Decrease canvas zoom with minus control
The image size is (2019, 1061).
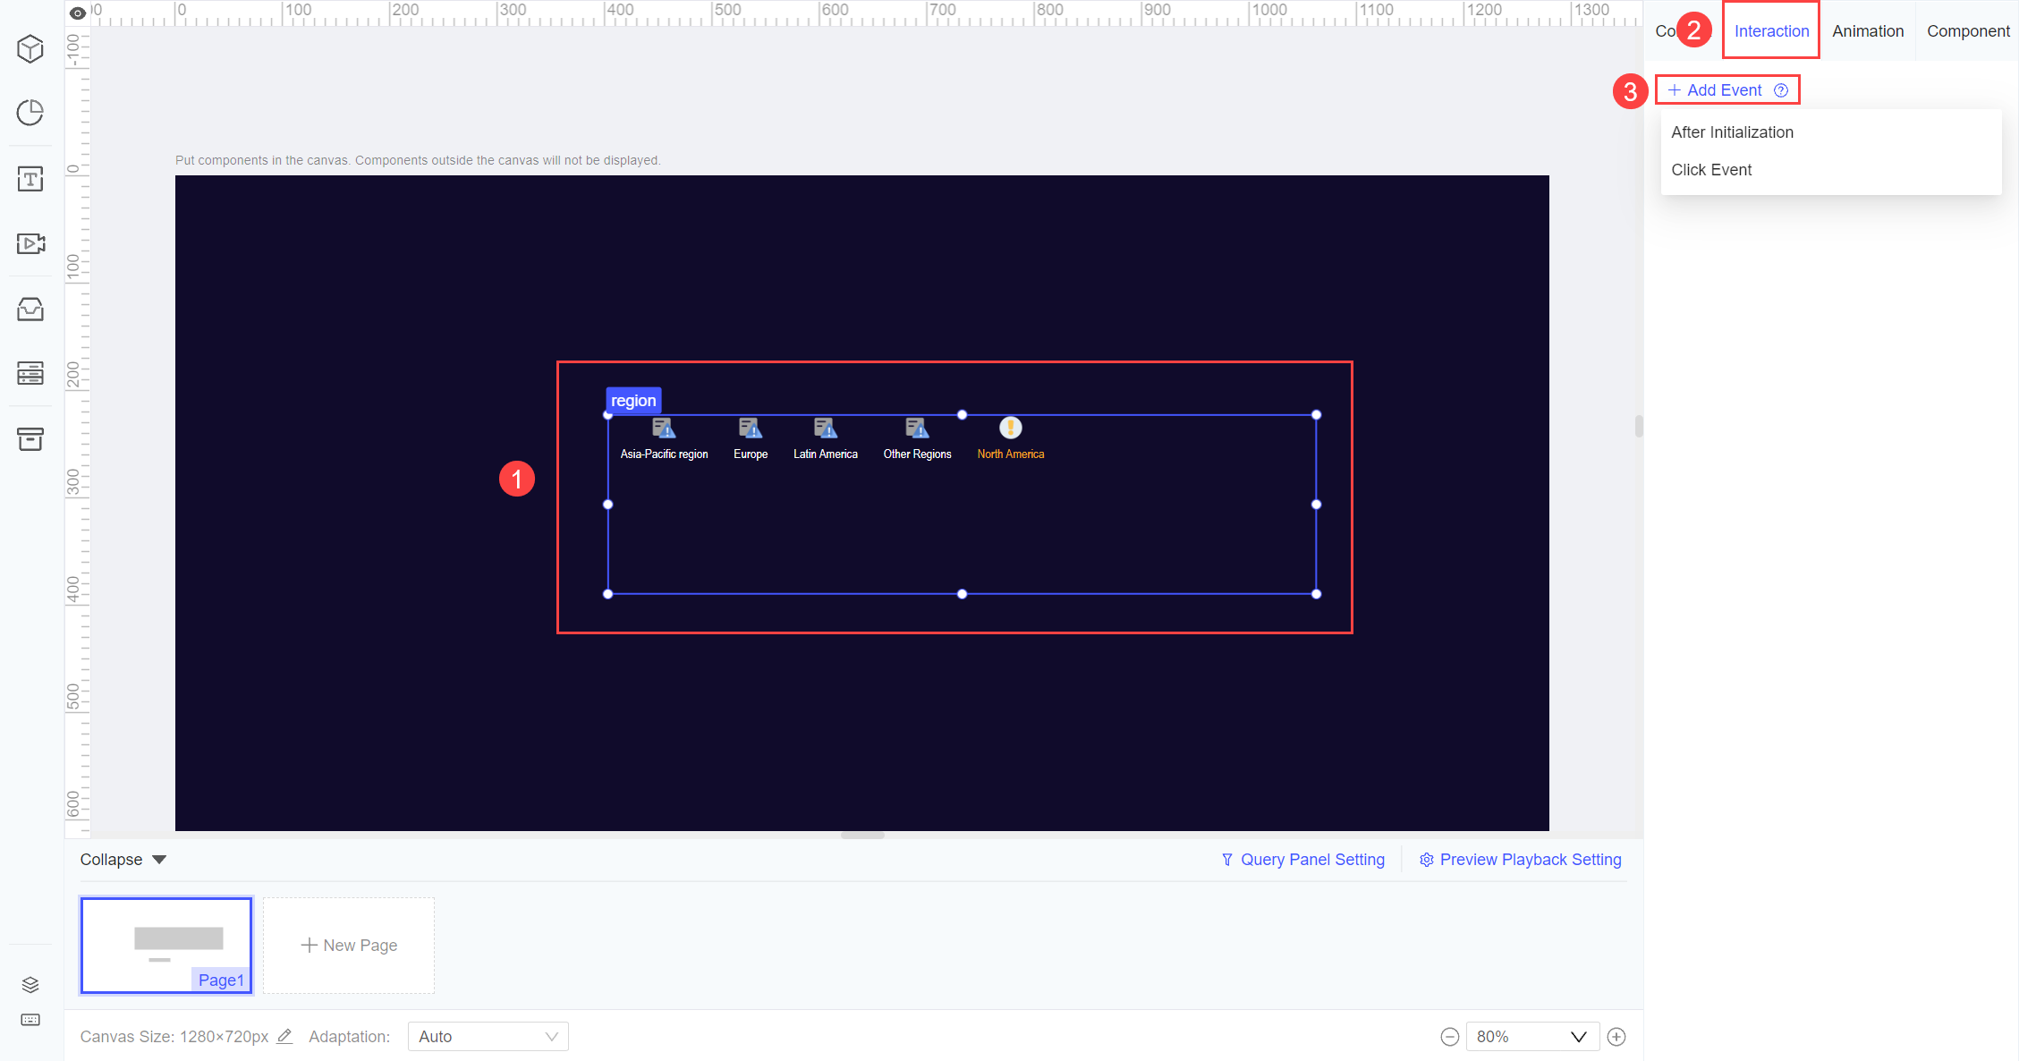coord(1450,1036)
